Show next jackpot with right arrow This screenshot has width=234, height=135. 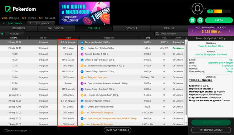point(230,31)
